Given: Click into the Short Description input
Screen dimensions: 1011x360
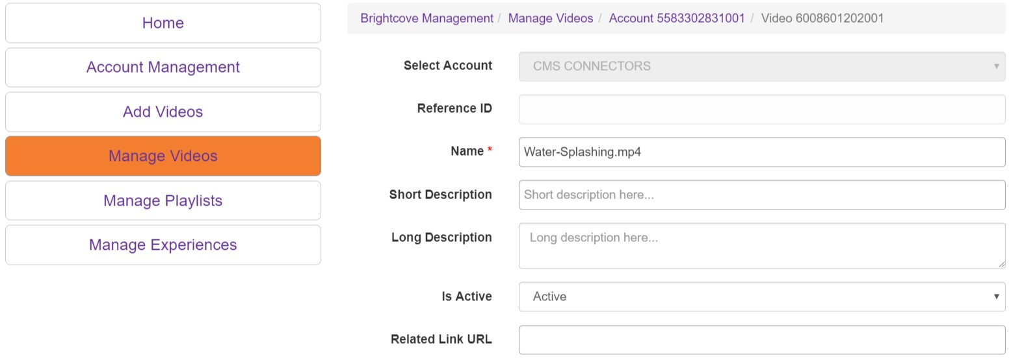Looking at the screenshot, I should pyautogui.click(x=761, y=195).
